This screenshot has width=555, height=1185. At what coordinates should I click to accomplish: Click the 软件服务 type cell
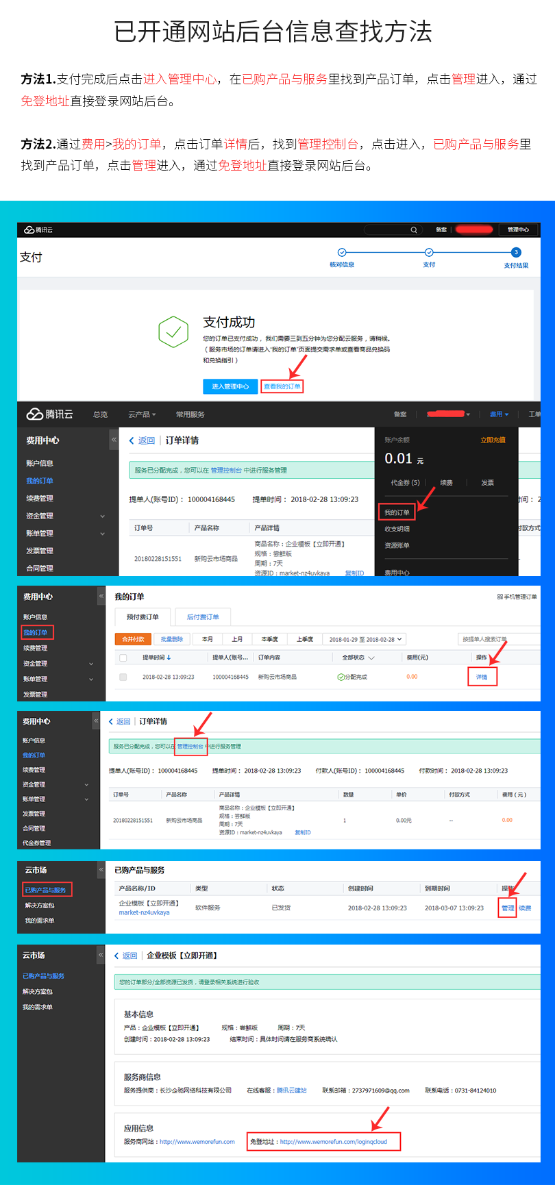[208, 908]
